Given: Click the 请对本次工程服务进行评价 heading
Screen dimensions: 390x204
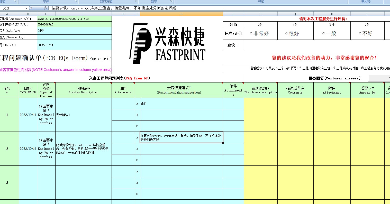Looking at the screenshot, I should click(x=323, y=19).
